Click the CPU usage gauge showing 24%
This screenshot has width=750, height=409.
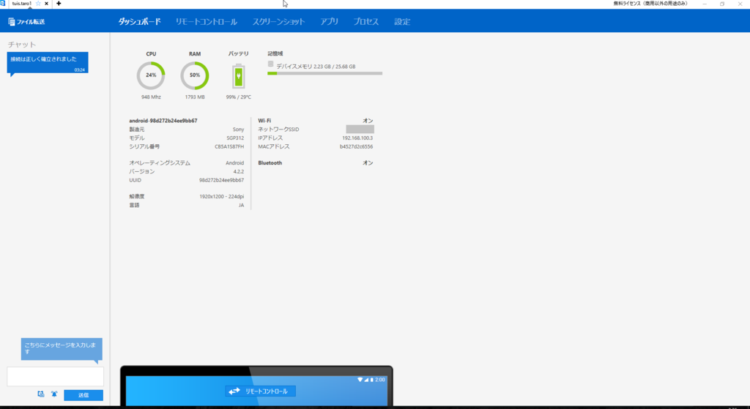[151, 75]
